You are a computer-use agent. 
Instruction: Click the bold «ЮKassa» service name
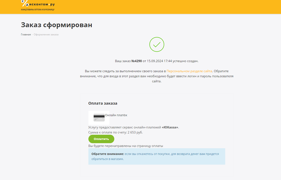170,127
